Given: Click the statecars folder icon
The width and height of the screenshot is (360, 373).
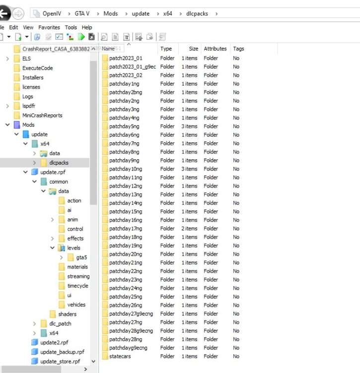Looking at the screenshot, I should point(105,356).
